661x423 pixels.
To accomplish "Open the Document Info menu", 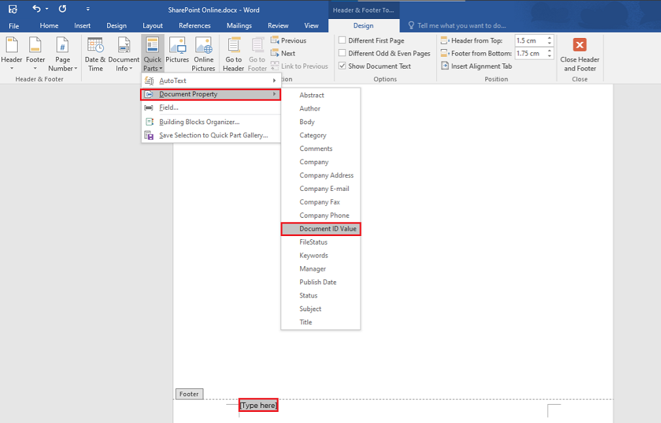I will (124, 54).
